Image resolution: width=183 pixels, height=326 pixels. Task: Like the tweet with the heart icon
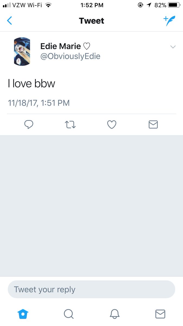pyautogui.click(x=112, y=124)
